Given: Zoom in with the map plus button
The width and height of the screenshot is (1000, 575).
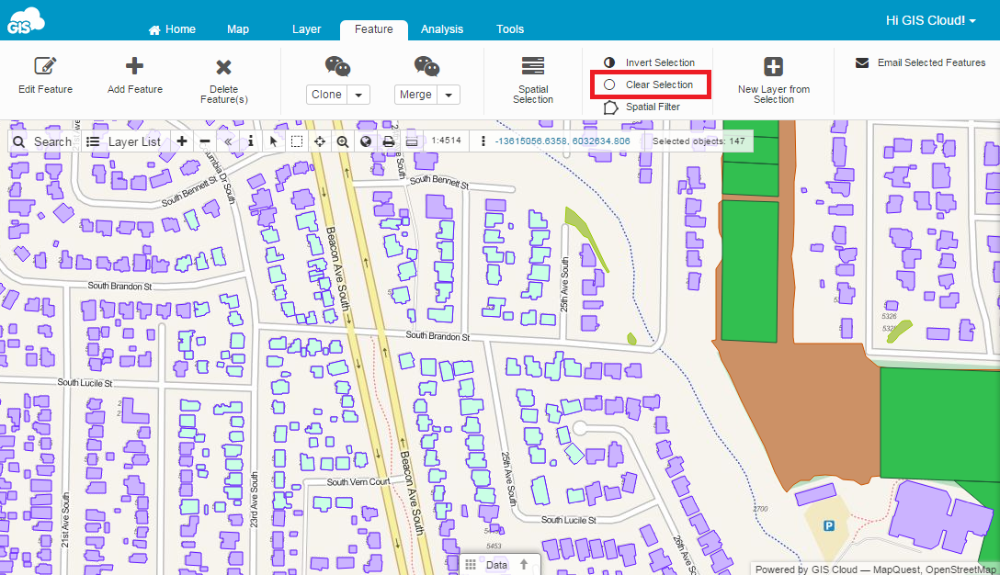Looking at the screenshot, I should 182,141.
